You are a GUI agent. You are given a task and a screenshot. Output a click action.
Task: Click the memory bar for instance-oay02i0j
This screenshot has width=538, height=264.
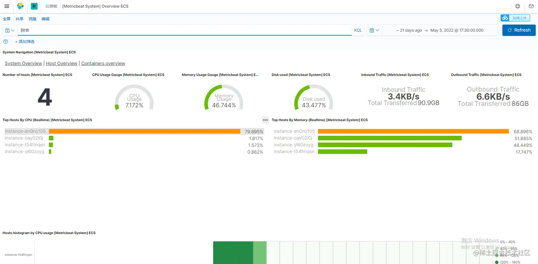(x=390, y=138)
